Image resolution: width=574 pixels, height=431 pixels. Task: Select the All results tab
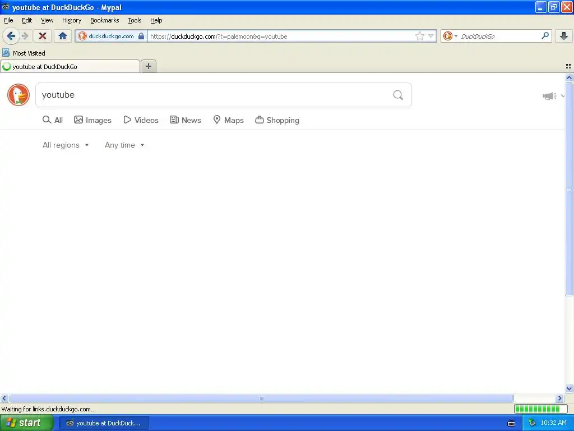53,120
